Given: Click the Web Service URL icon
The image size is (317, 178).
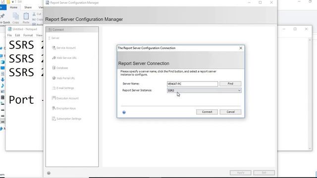Looking at the screenshot, I should tap(54, 58).
